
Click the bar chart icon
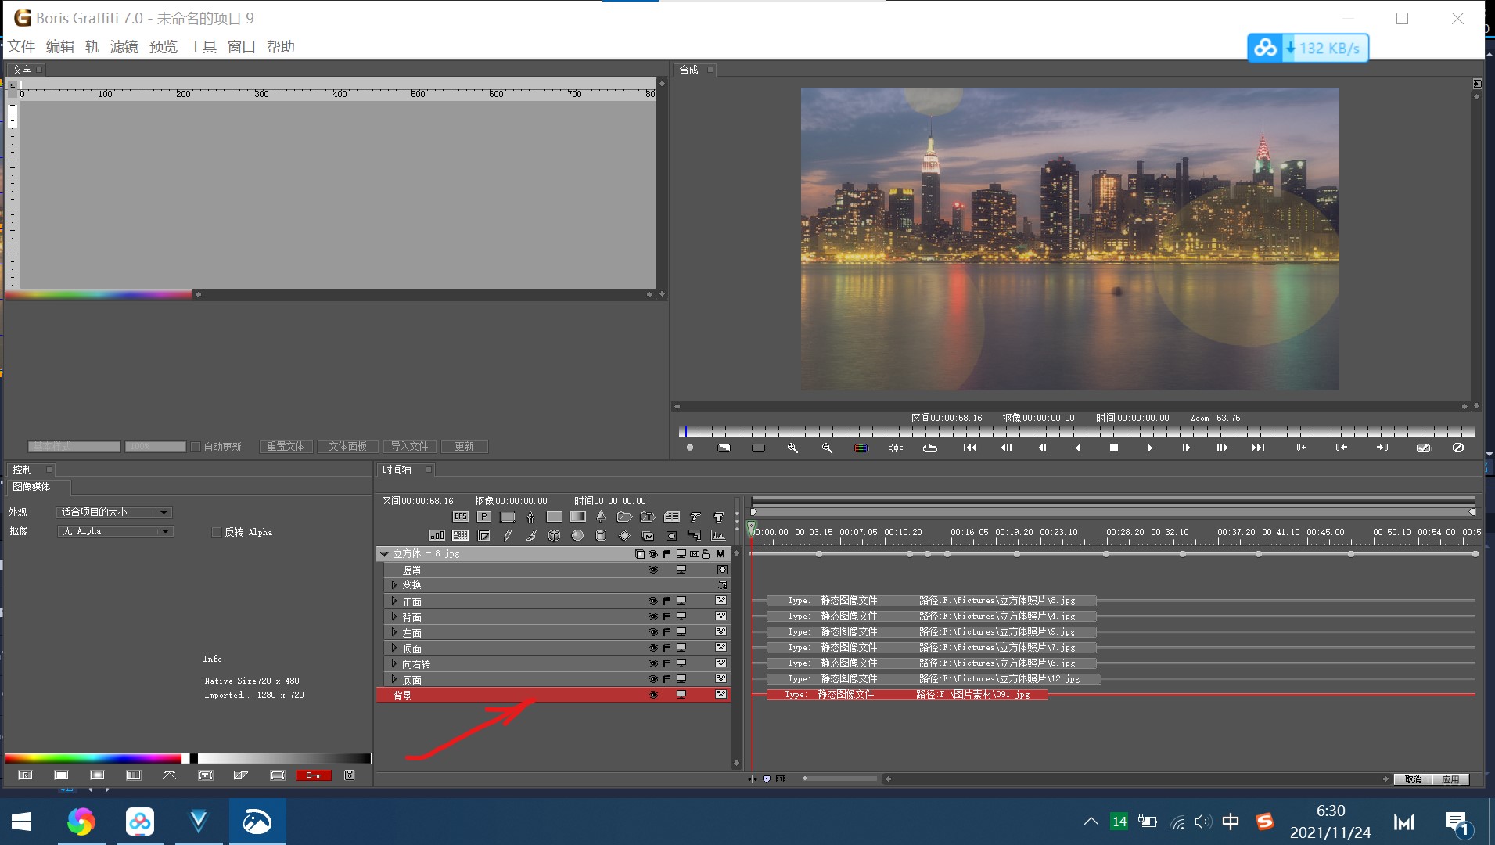[x=437, y=535]
